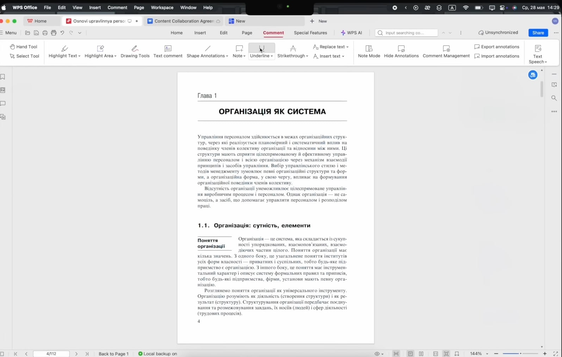The width and height of the screenshot is (562, 357).
Task: Toggle continuous scrolling mode
Action: tap(396, 354)
